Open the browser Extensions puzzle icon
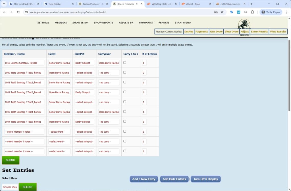The image size is (291, 191). [252, 12]
